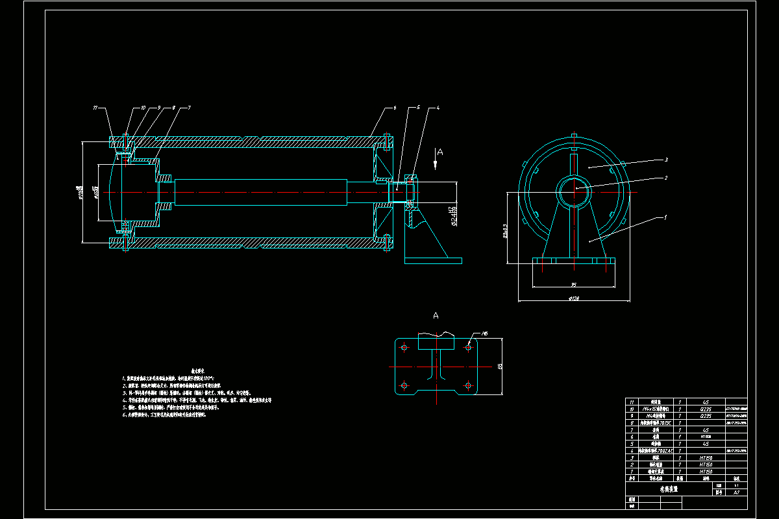Screen dimensions: 779x519
Task: Click balloon number 3 beside the end view
Action: (666, 160)
